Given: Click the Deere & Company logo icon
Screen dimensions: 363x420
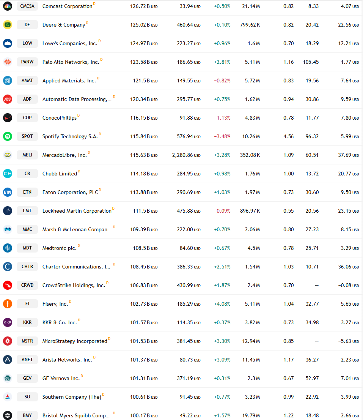Looking at the screenshot, I should [8, 25].
